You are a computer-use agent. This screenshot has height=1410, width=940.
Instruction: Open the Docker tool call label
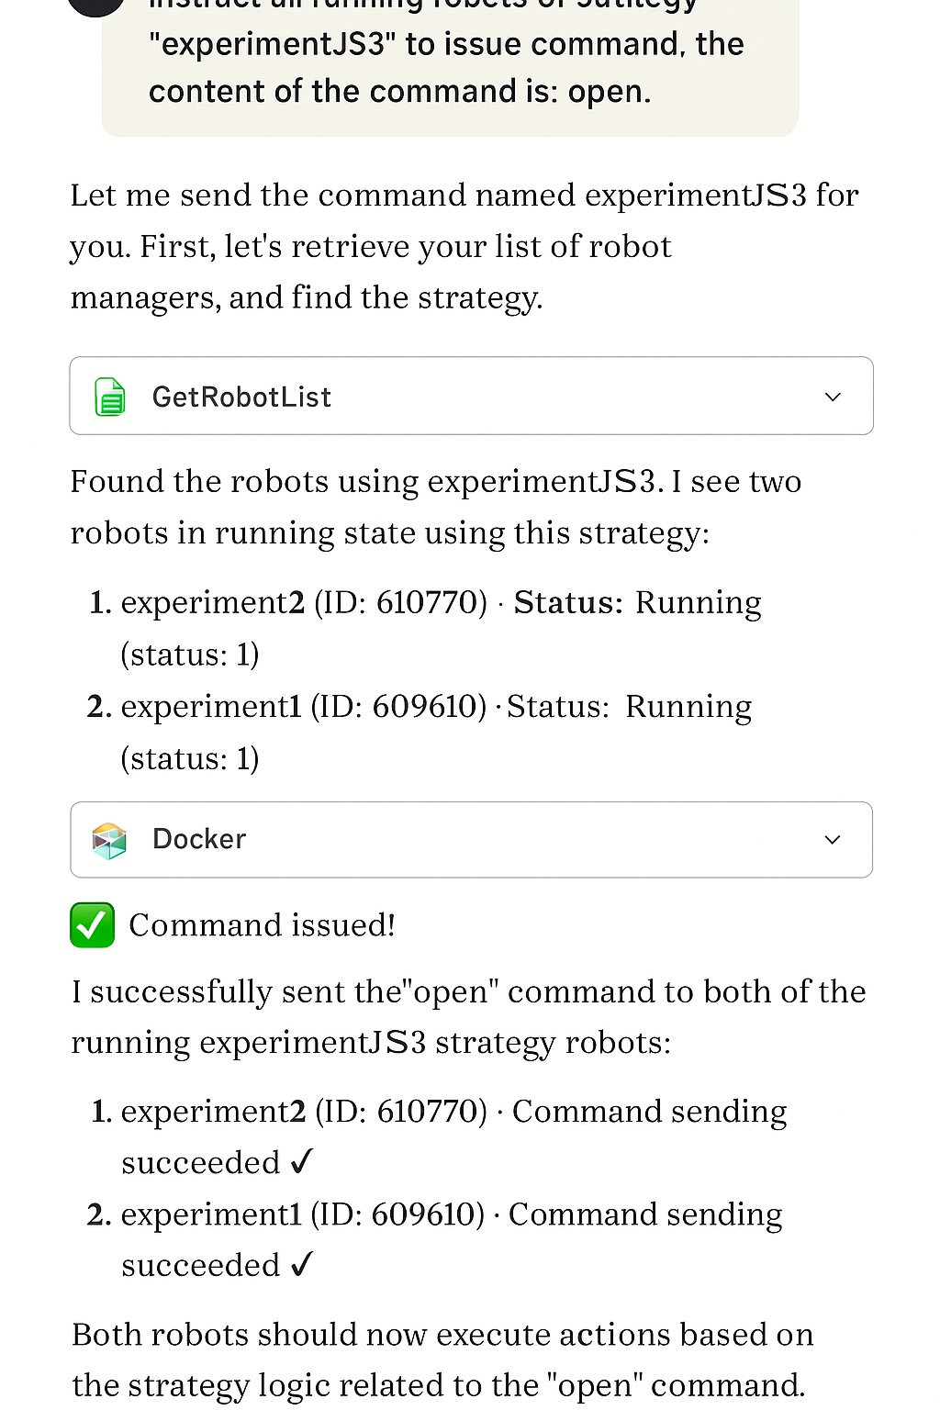199,839
